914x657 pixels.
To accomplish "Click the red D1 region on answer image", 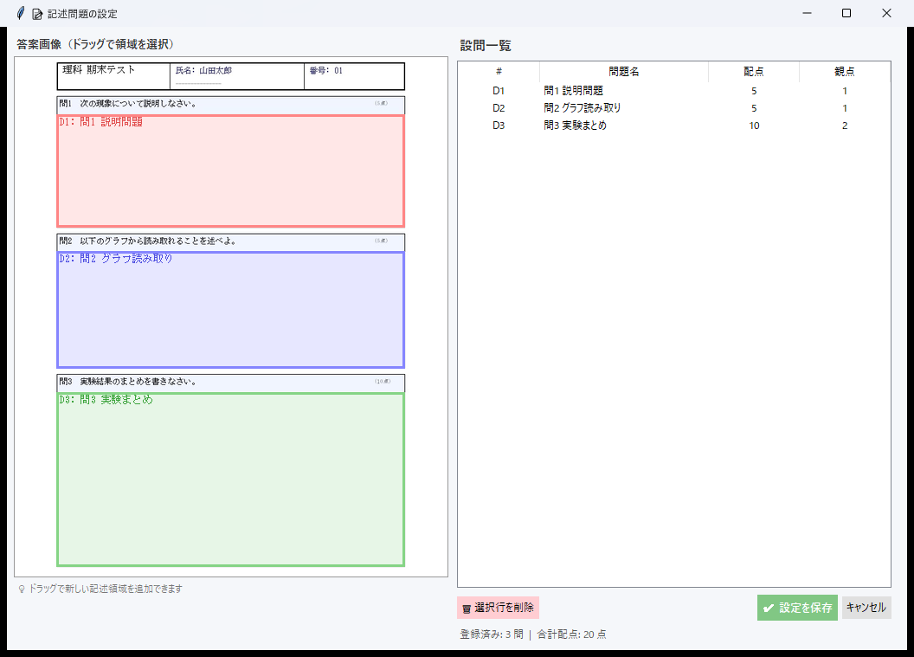I will coord(230,173).
